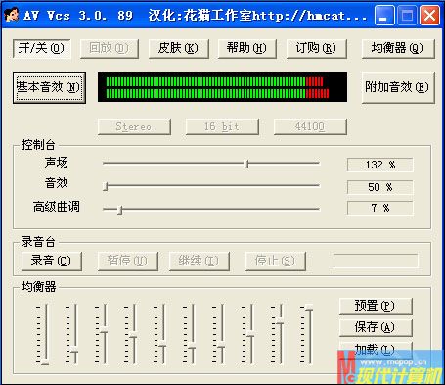Toggle the 开/关 (O) power button
This screenshot has width=445, height=385.
pos(41,48)
